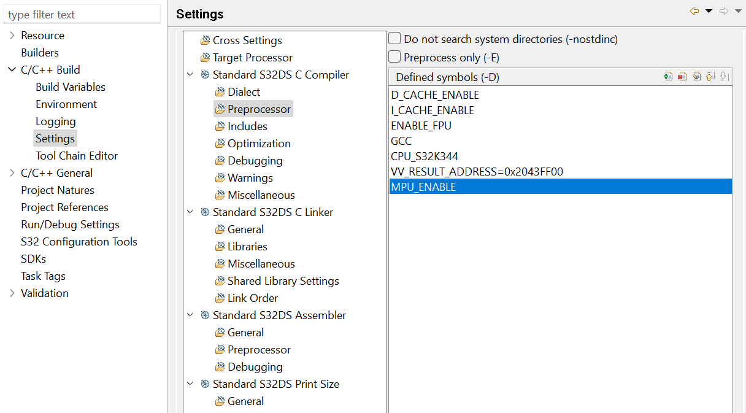
Task: Select the Settings page in sidebar
Action: pos(55,139)
